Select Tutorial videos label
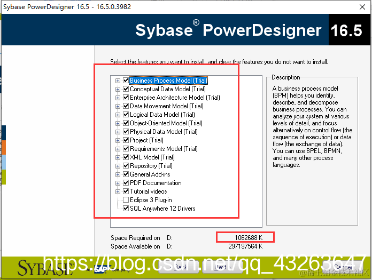 point(148,191)
